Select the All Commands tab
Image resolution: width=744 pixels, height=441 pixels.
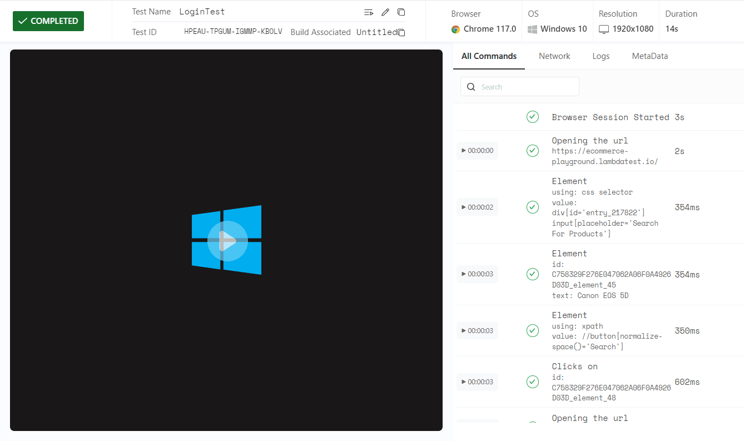[489, 56]
